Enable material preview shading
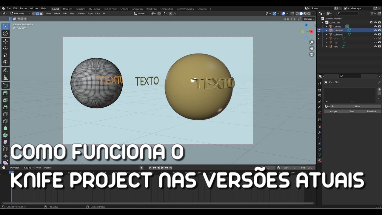The image size is (382, 215). (x=305, y=13)
